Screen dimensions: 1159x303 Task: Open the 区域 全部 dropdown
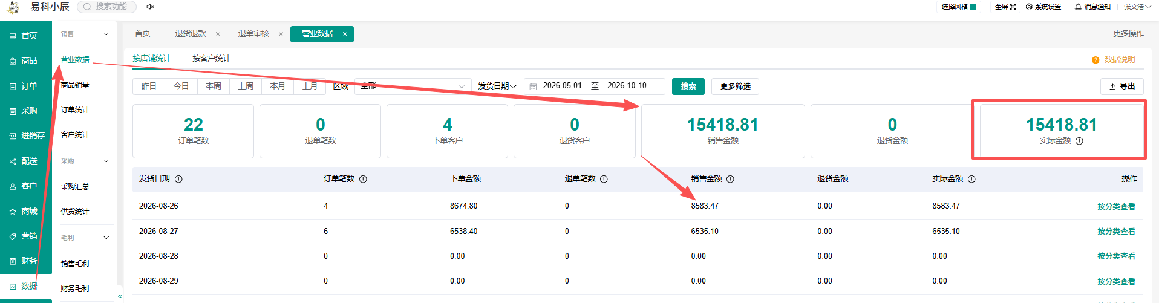413,86
